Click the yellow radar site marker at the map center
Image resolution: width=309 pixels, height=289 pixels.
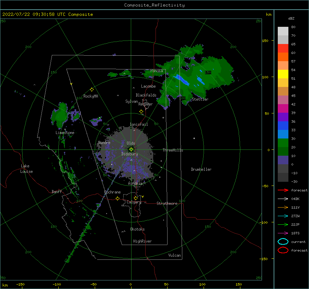(131, 149)
